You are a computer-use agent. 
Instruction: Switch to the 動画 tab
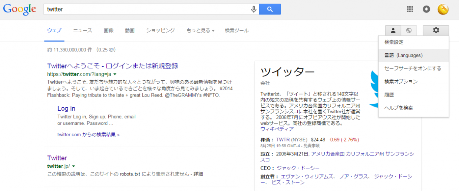pyautogui.click(x=130, y=30)
